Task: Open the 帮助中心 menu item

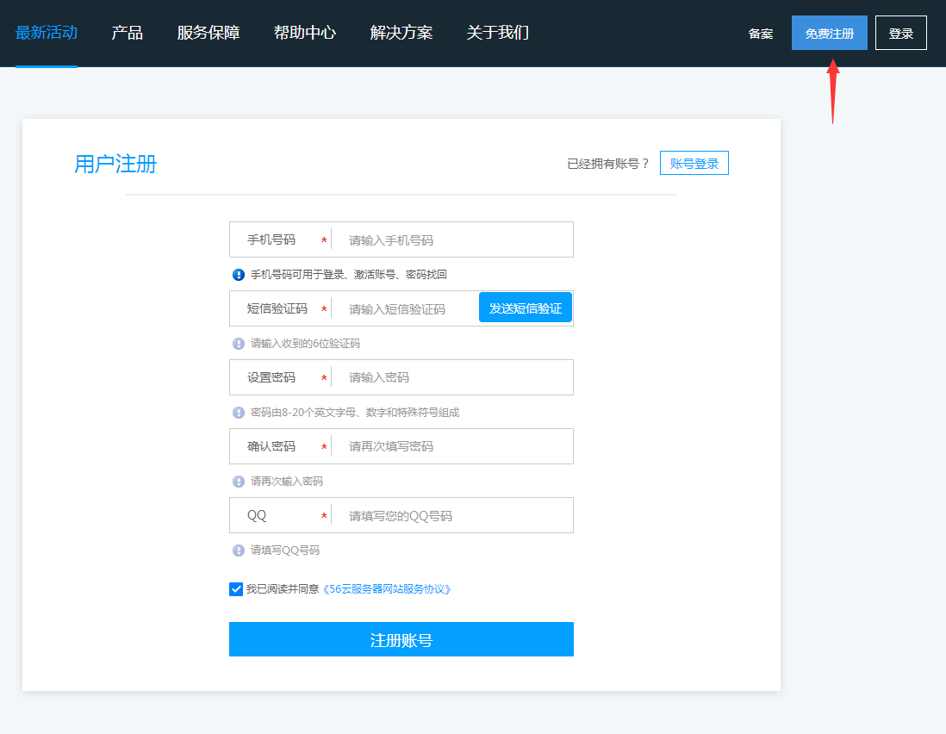Action: pyautogui.click(x=305, y=34)
